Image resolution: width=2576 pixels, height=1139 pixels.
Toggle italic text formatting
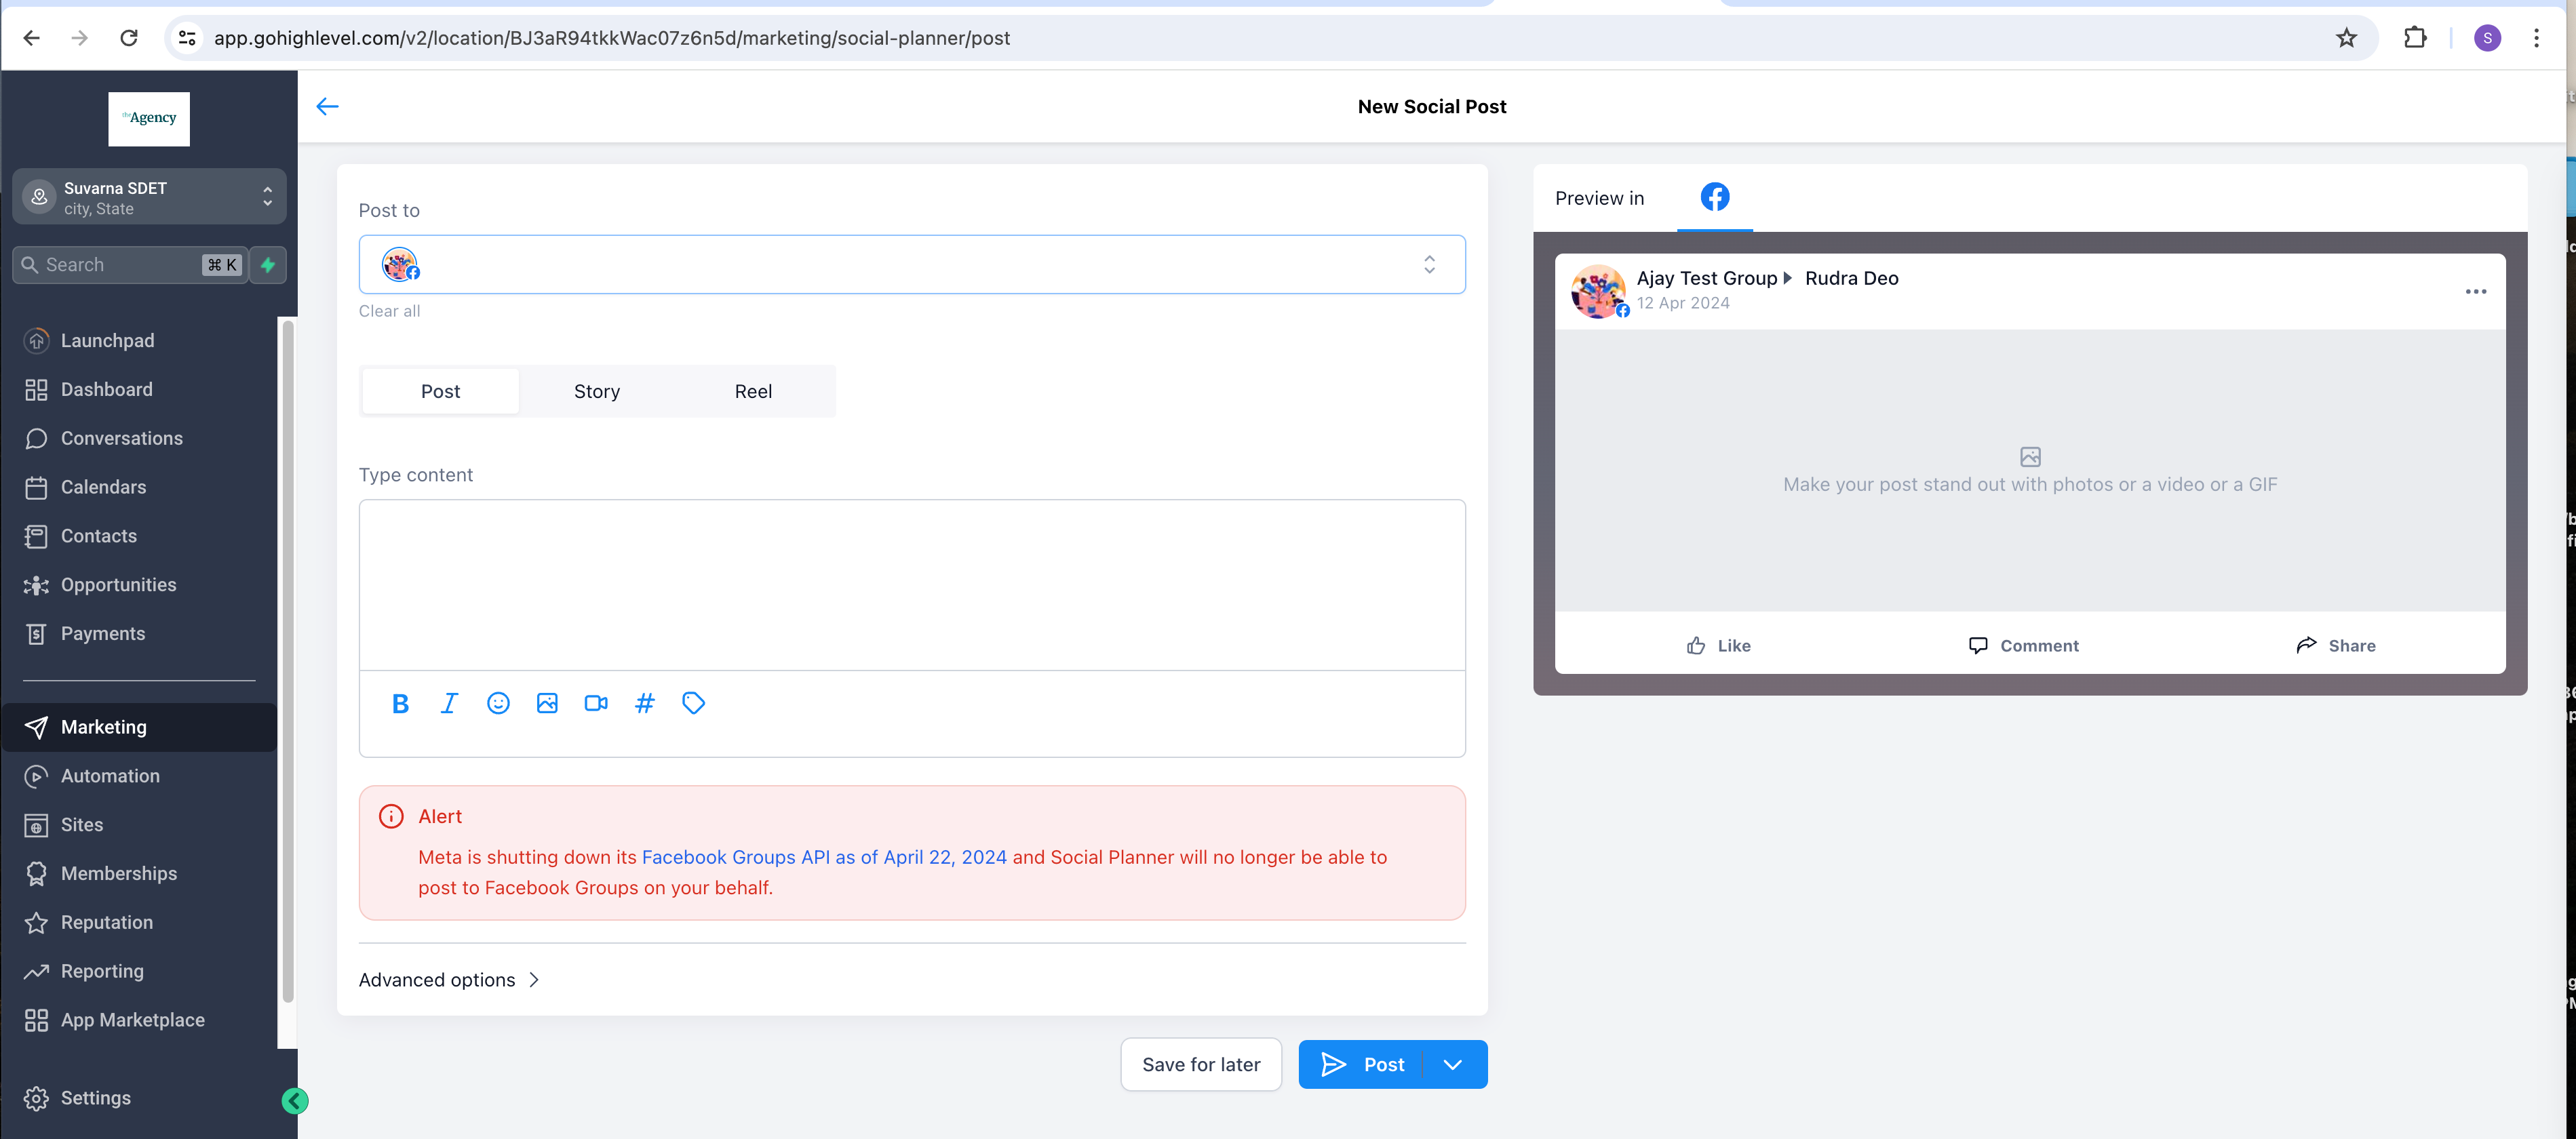[449, 704]
